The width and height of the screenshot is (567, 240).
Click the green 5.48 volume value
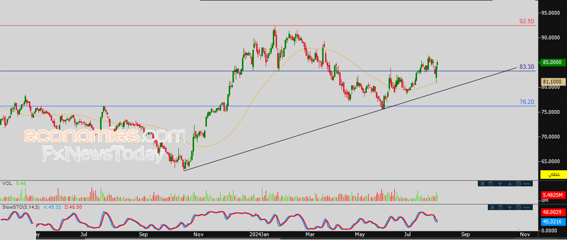(21, 184)
